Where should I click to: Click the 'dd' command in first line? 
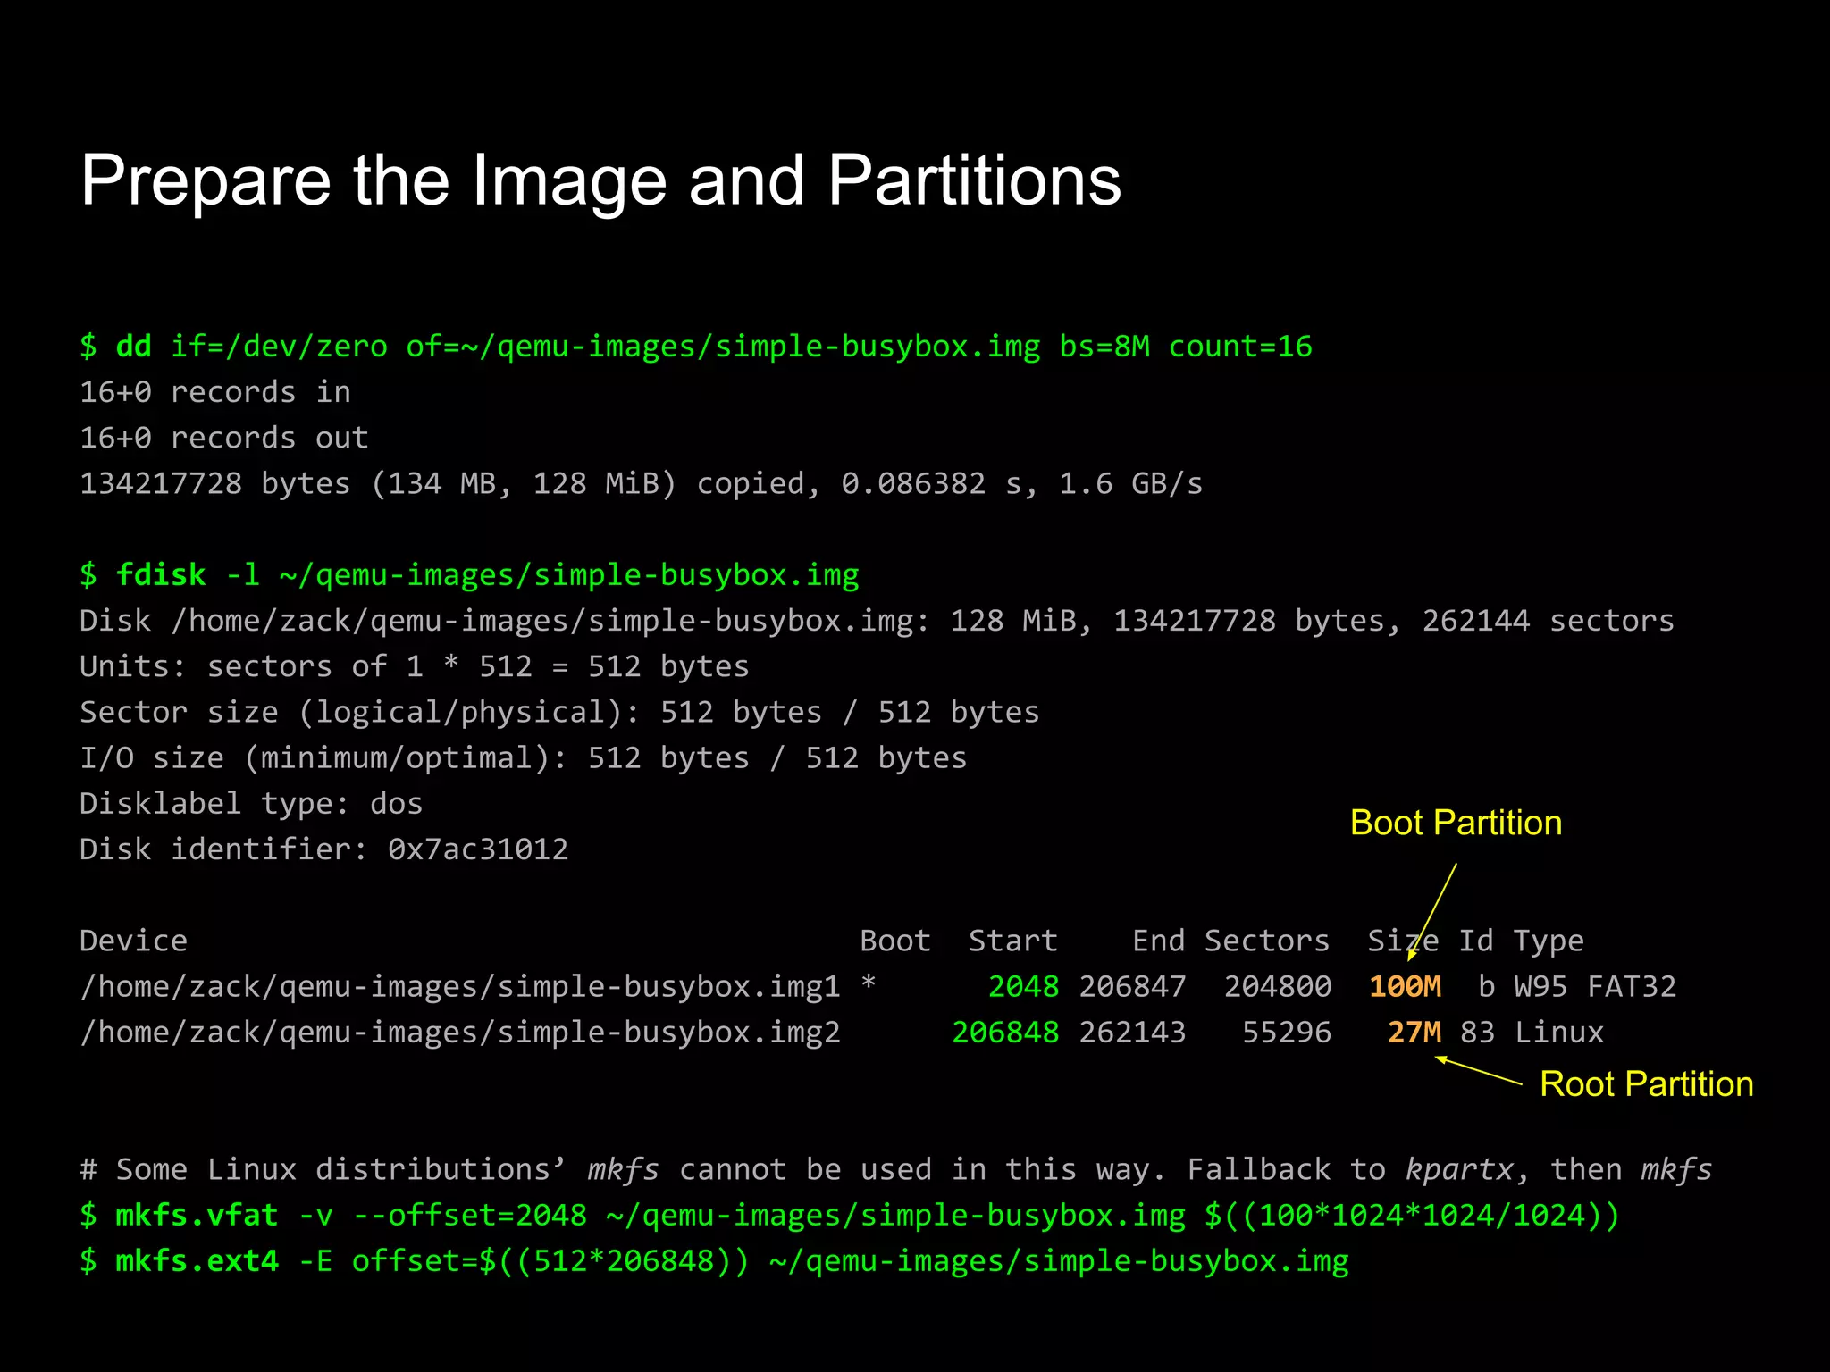click(x=133, y=347)
